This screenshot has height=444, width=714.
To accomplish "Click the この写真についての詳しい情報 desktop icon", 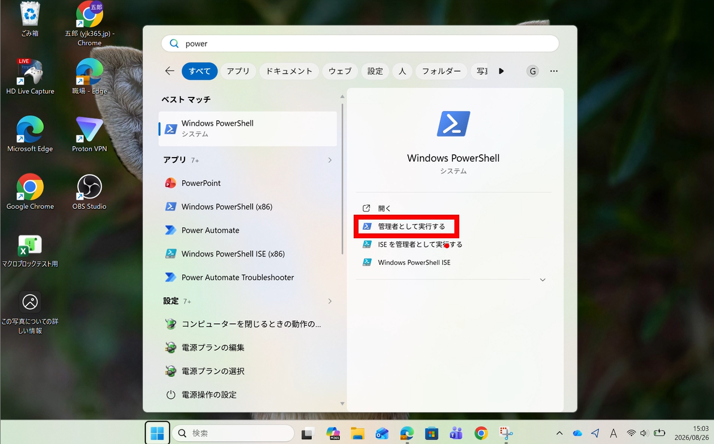I will [x=30, y=312].
